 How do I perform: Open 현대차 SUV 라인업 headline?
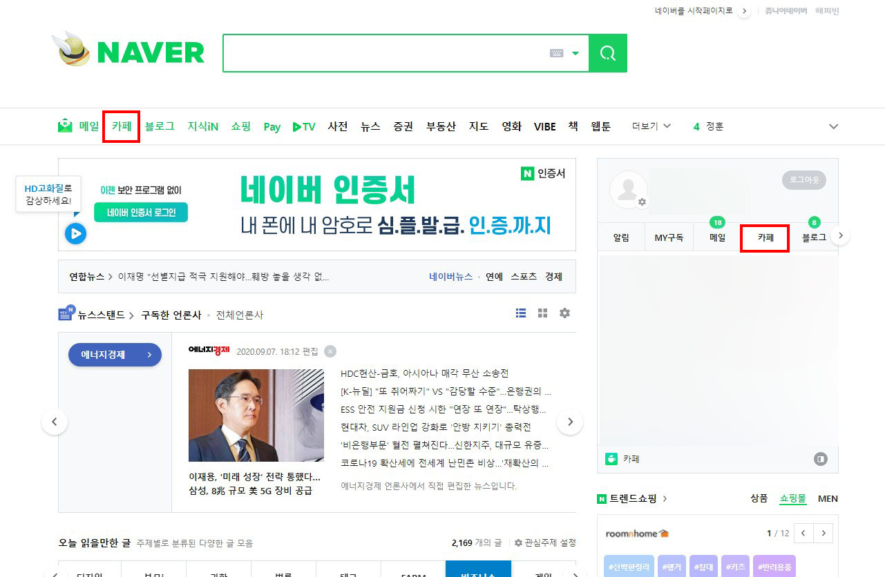coord(435,427)
